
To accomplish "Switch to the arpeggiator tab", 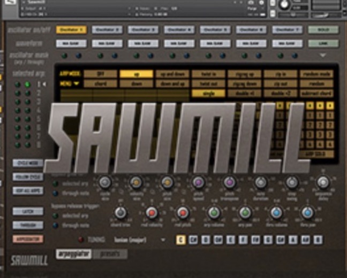I will coord(74,254).
